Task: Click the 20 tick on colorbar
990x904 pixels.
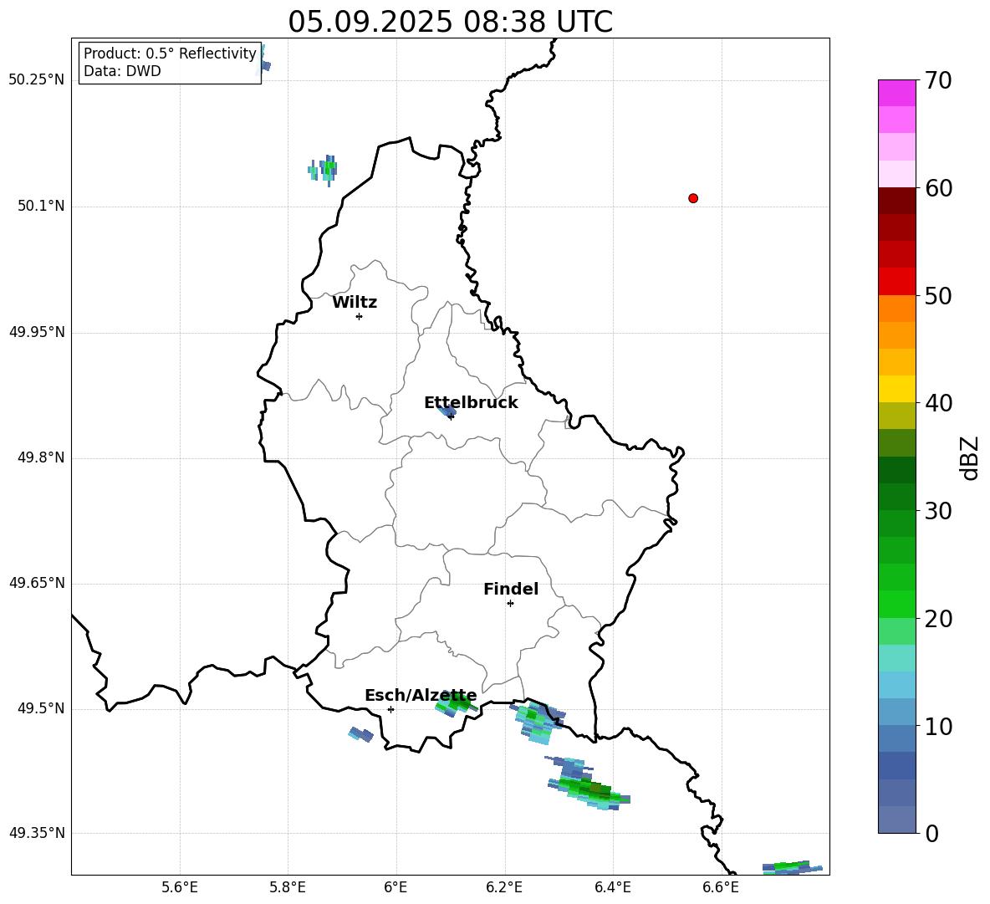Action: 938,619
